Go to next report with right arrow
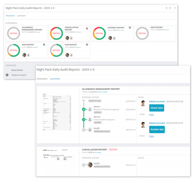 tap(170, 8)
